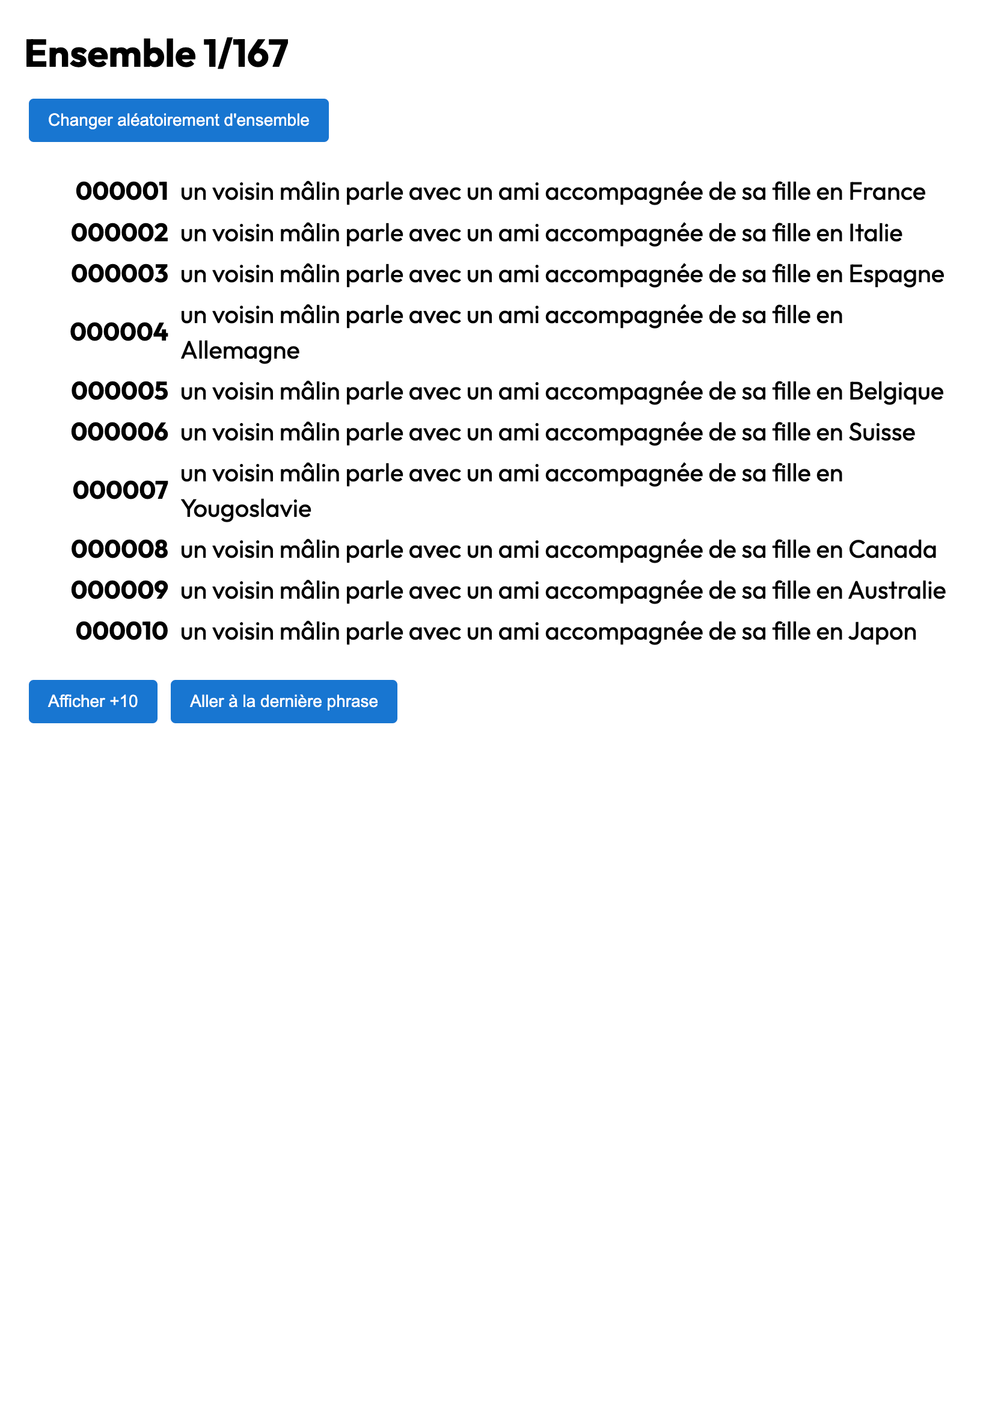This screenshot has height=1420, width=986.
Task: Select sentence number 000002
Action: [120, 233]
